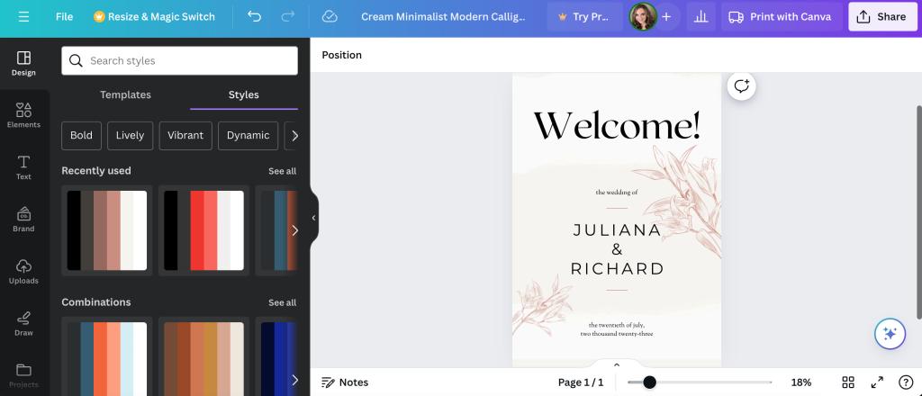922x396 pixels.
Task: Open Resize & Magic Switch
Action: point(154,16)
